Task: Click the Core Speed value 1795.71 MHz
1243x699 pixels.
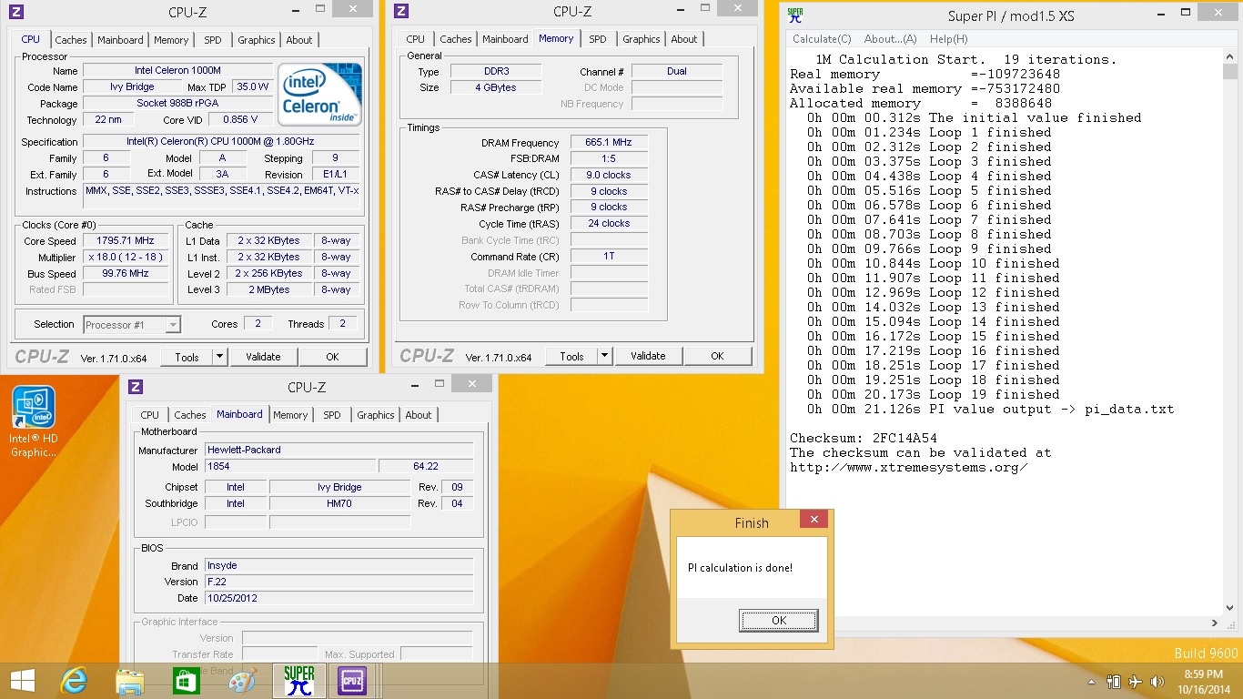Action: [x=126, y=241]
